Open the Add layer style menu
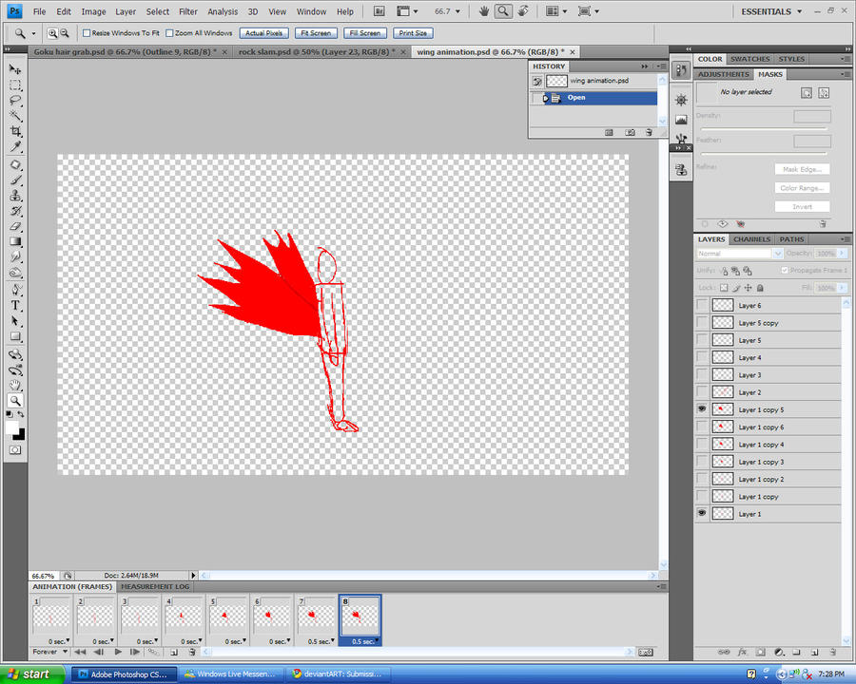This screenshot has height=684, width=856. (x=744, y=655)
